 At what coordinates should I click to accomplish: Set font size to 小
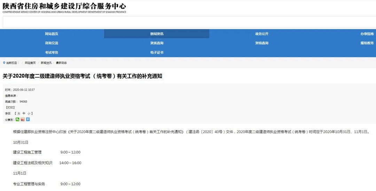point(29,113)
